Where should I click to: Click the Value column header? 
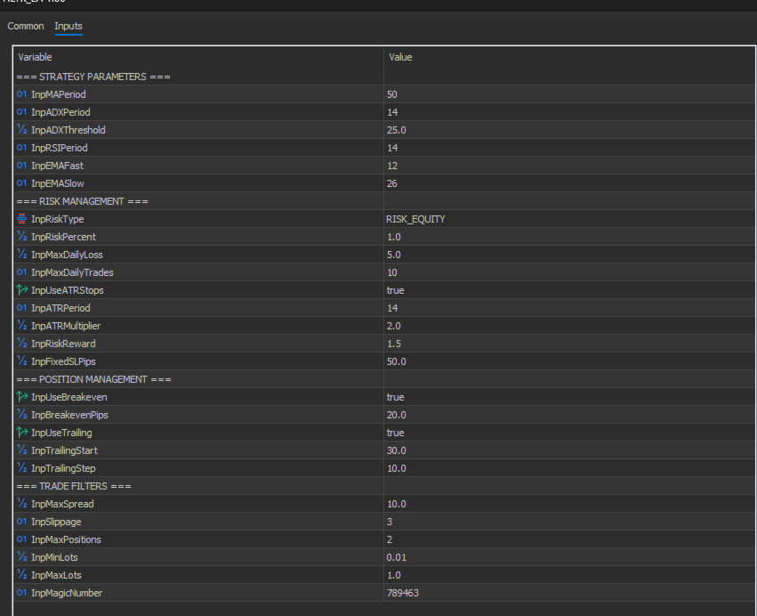(400, 57)
